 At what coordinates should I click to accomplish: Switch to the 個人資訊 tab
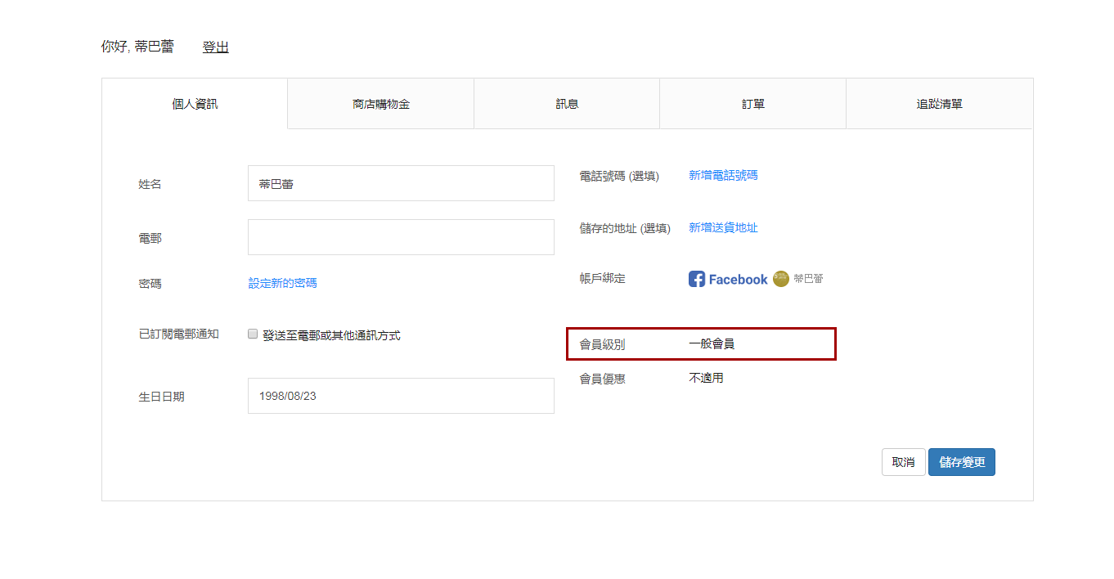pyautogui.click(x=195, y=104)
